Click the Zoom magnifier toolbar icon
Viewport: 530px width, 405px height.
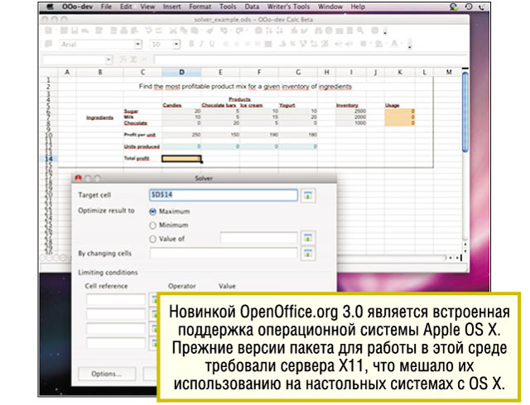point(361,31)
